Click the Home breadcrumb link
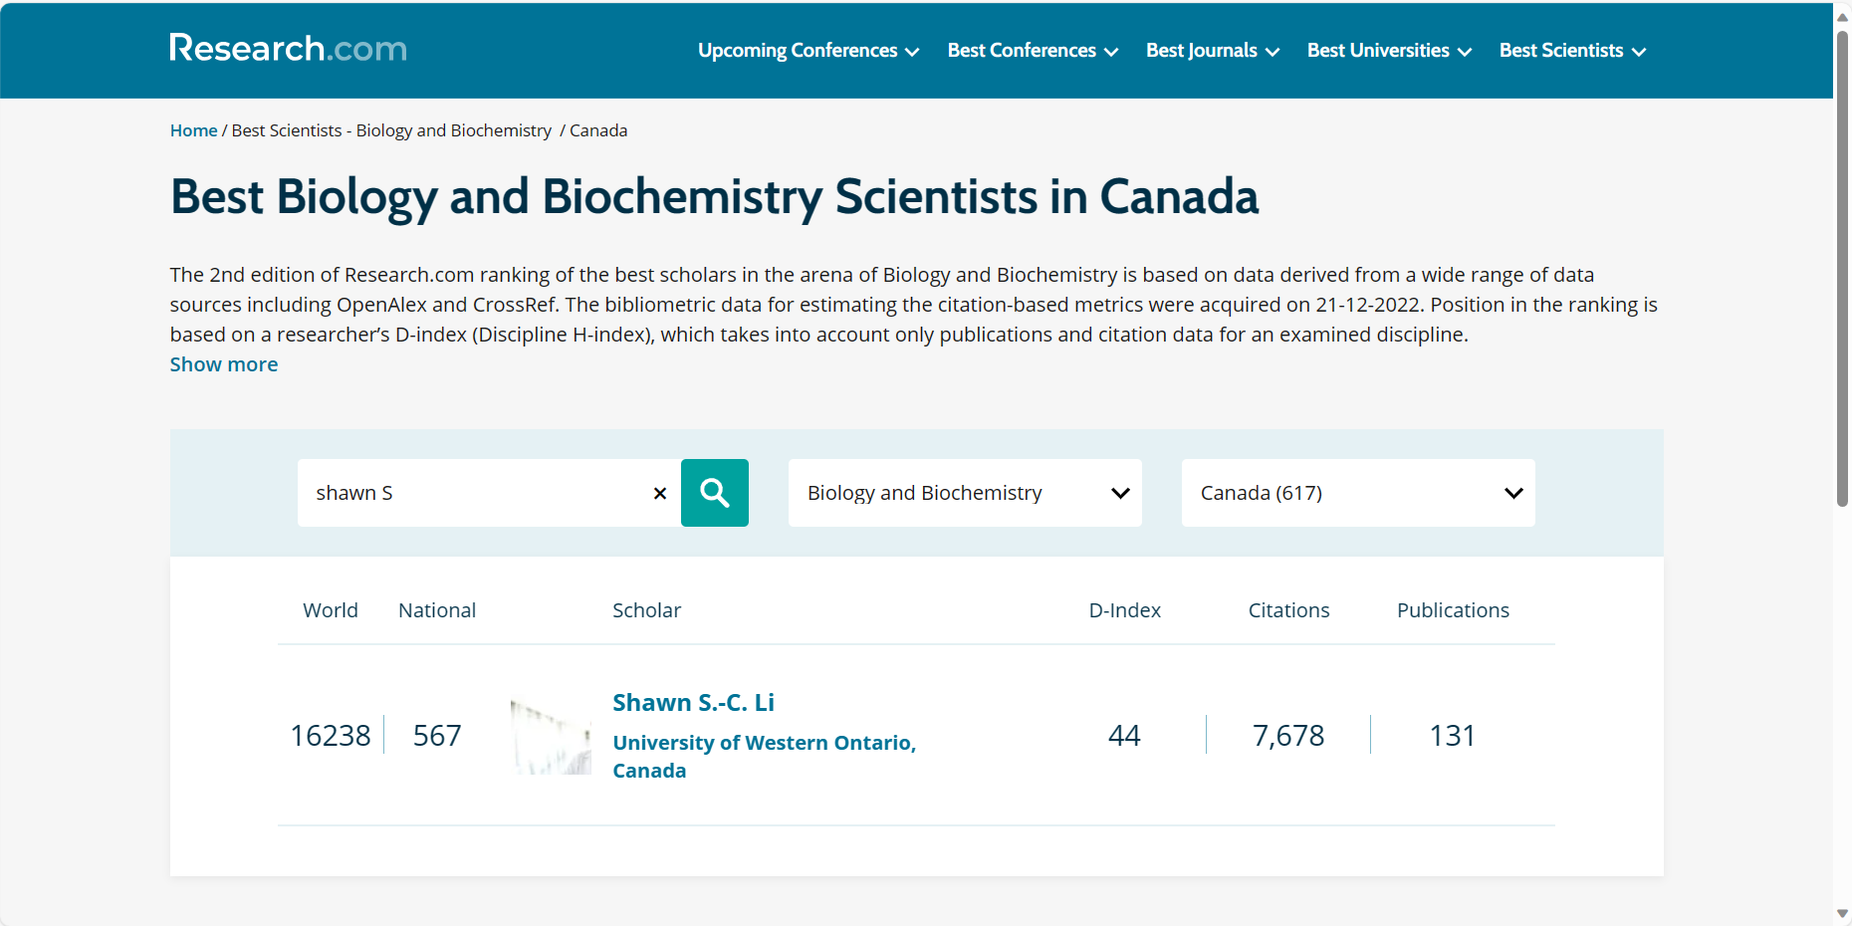 click(193, 130)
